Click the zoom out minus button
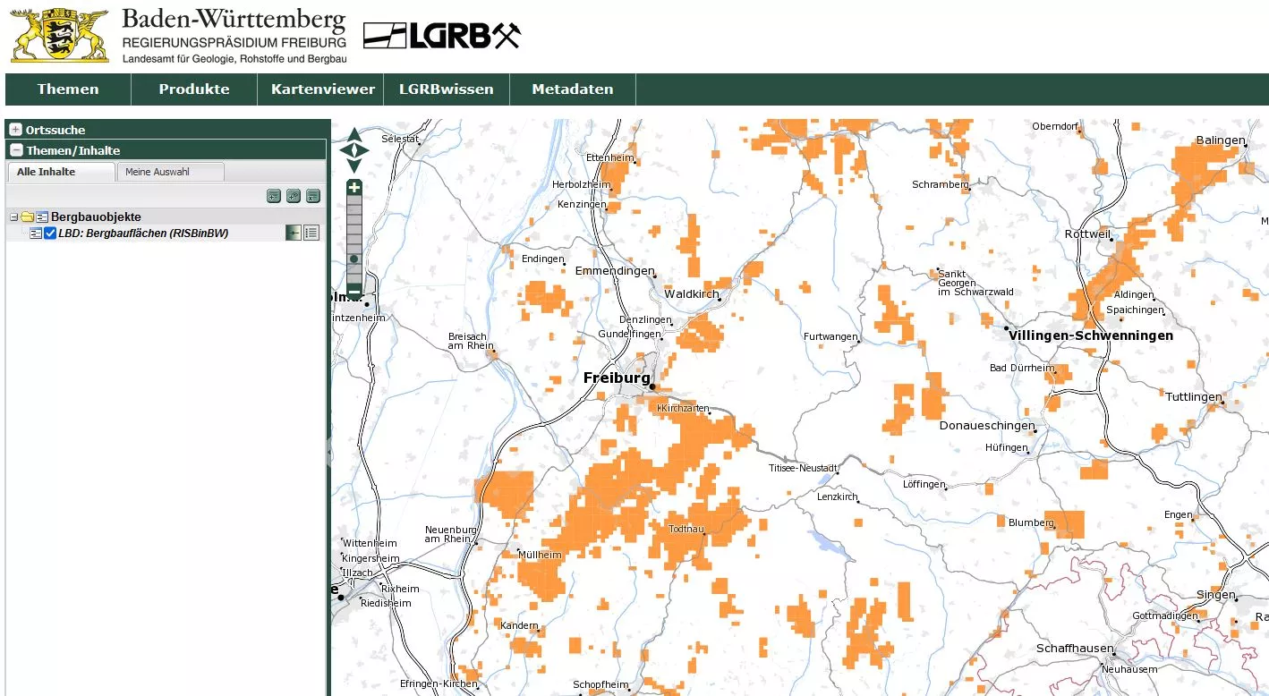 click(354, 291)
